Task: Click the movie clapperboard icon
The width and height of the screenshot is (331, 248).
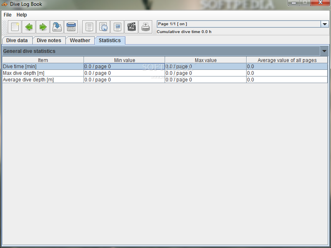Action: 132,27
